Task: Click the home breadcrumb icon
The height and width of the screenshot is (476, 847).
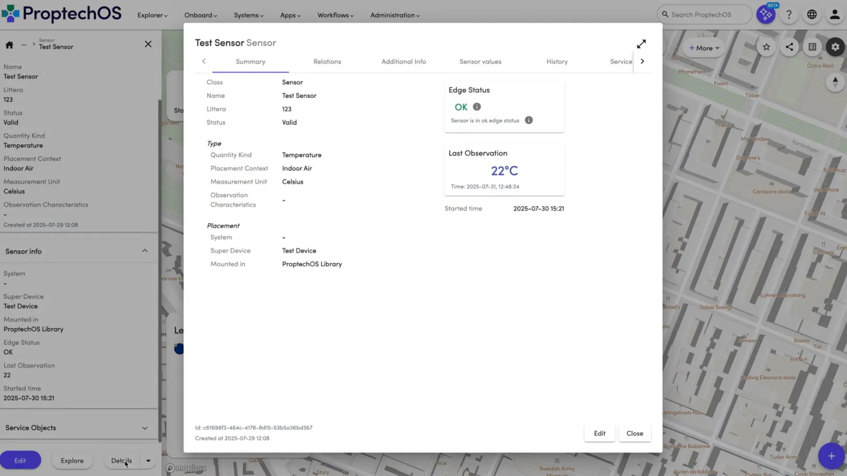Action: click(x=9, y=45)
